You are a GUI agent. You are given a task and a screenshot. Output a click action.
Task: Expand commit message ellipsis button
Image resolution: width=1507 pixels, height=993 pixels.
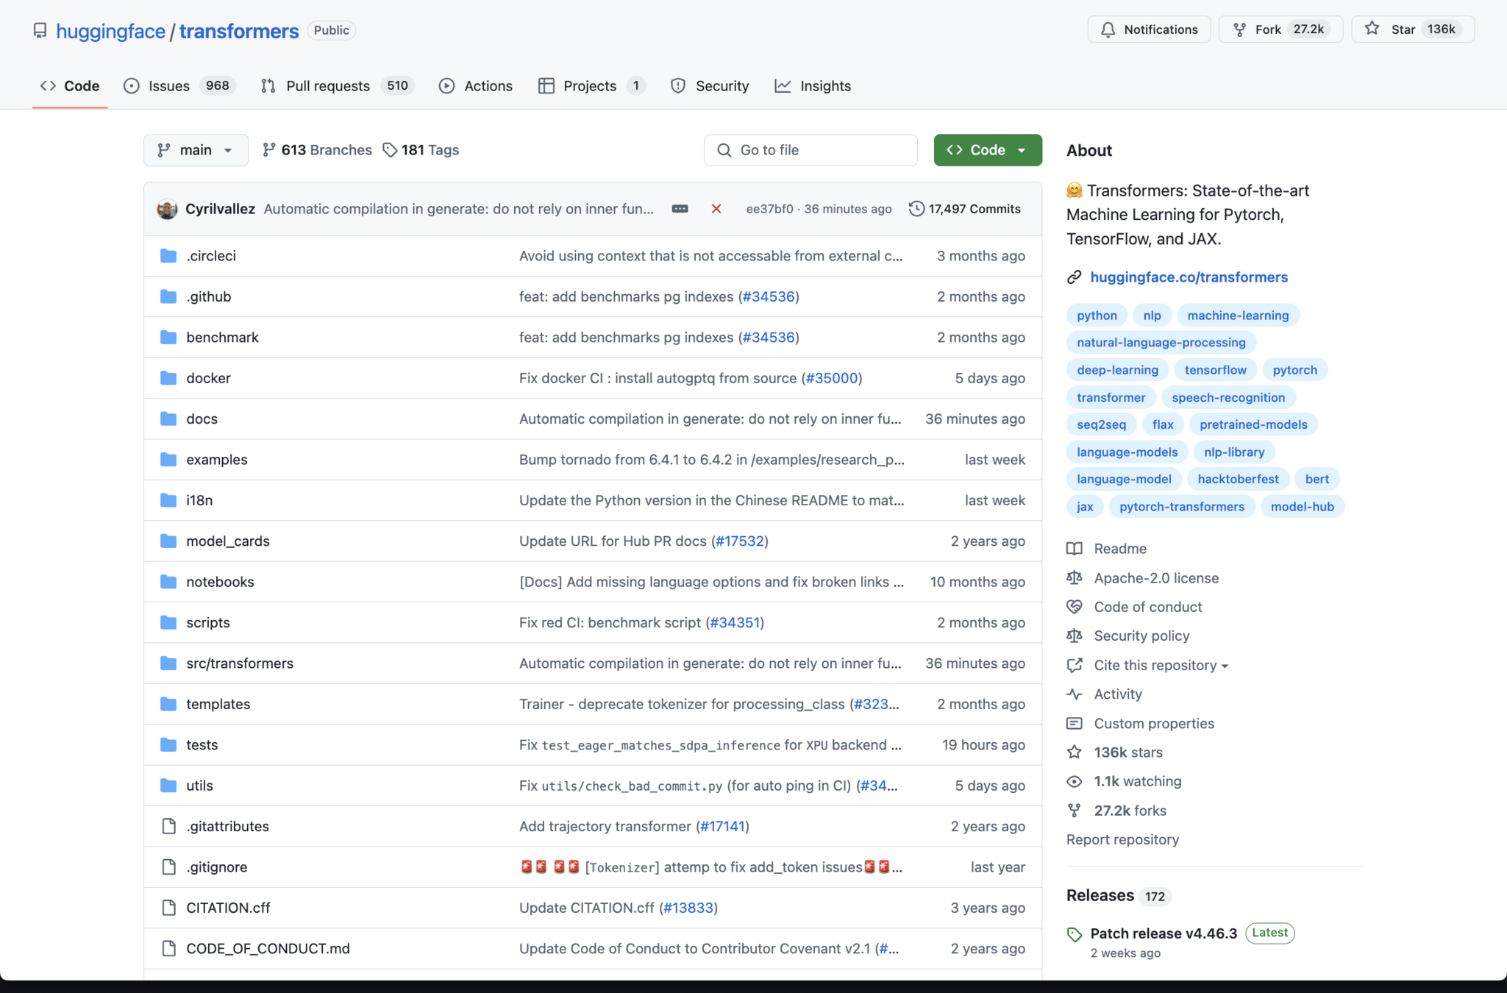click(x=680, y=209)
